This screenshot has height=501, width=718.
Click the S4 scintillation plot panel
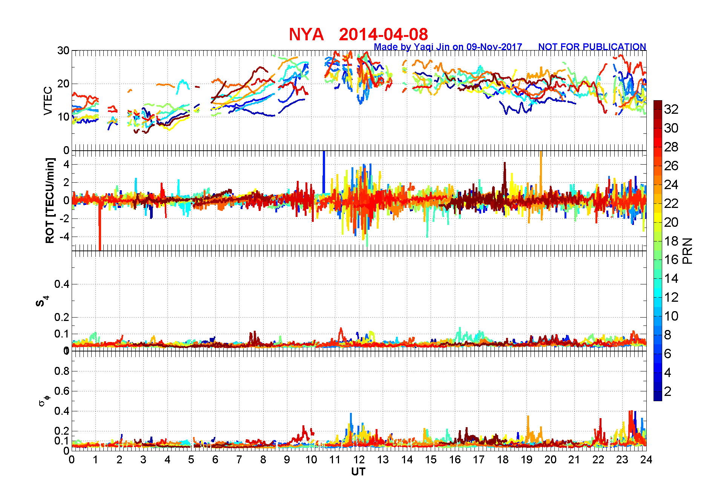pos(359,301)
